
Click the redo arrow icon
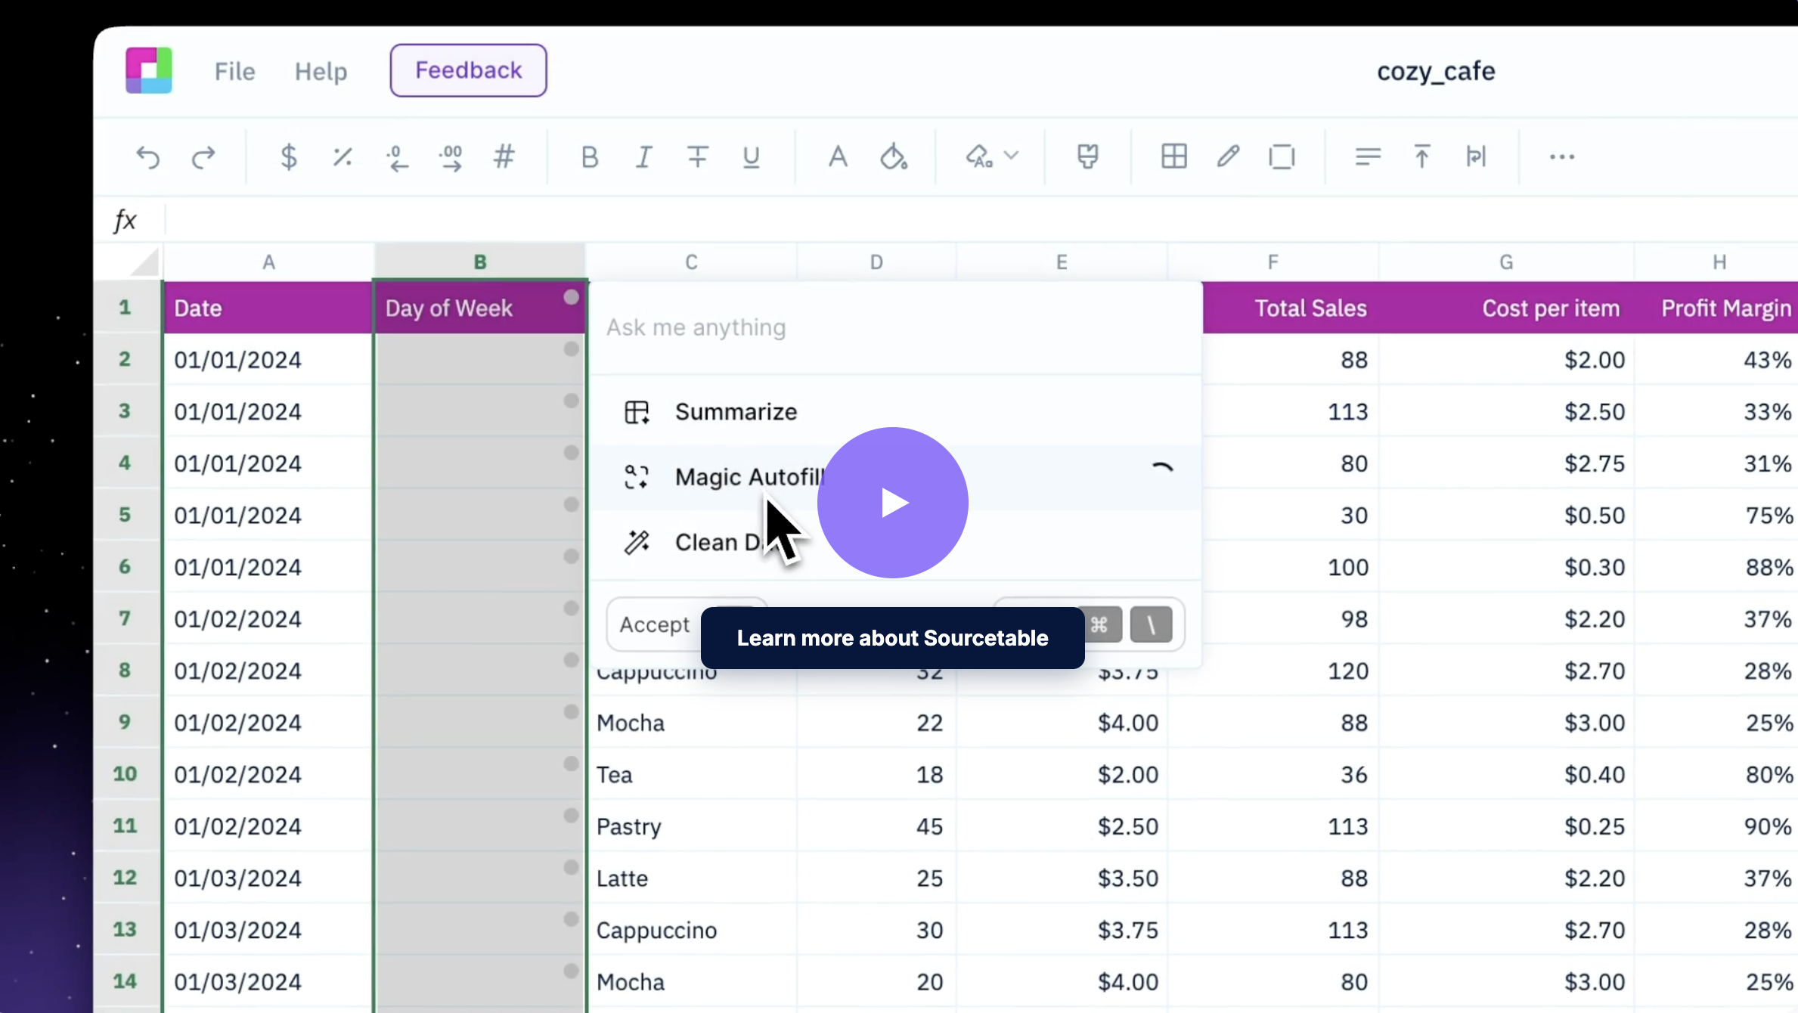203,157
